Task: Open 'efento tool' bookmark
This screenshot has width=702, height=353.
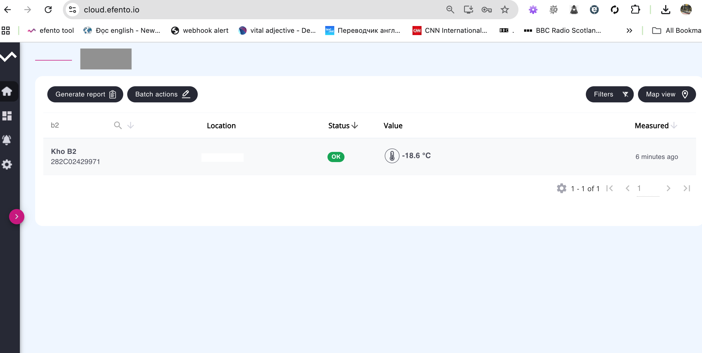Action: (x=50, y=30)
